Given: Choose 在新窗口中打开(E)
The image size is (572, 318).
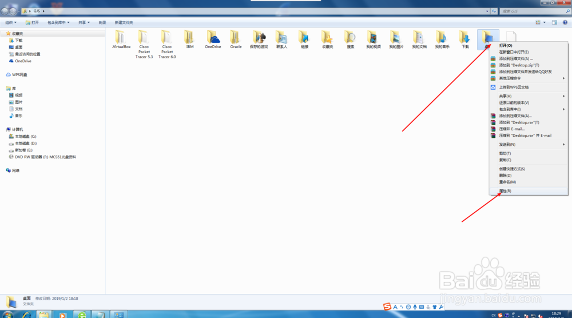Looking at the screenshot, I should [x=529, y=52].
